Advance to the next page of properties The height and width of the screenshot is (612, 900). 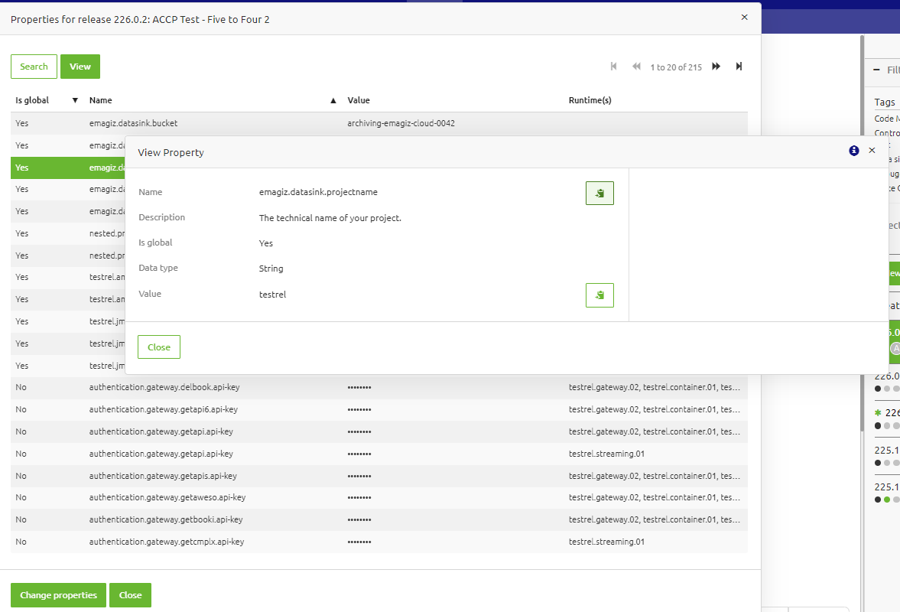(x=715, y=67)
